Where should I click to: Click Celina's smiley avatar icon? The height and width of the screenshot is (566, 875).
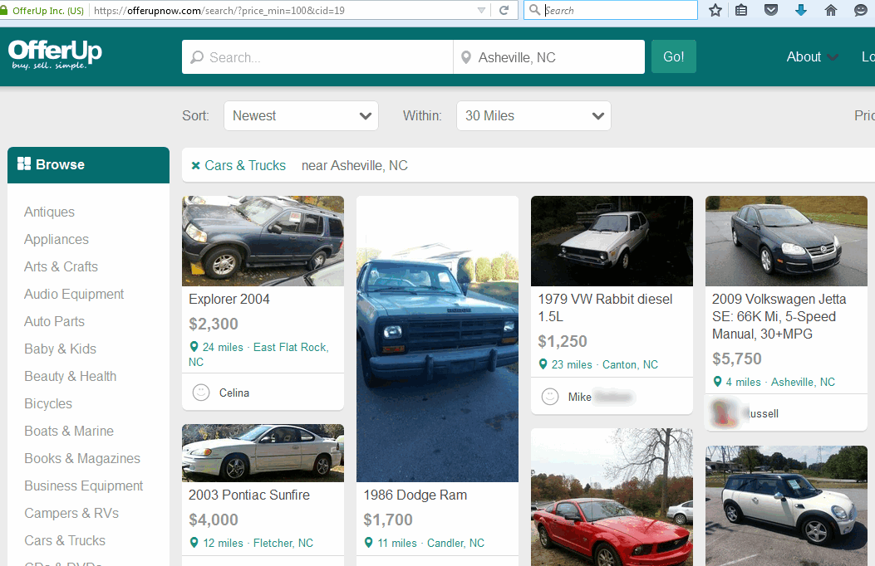[201, 393]
